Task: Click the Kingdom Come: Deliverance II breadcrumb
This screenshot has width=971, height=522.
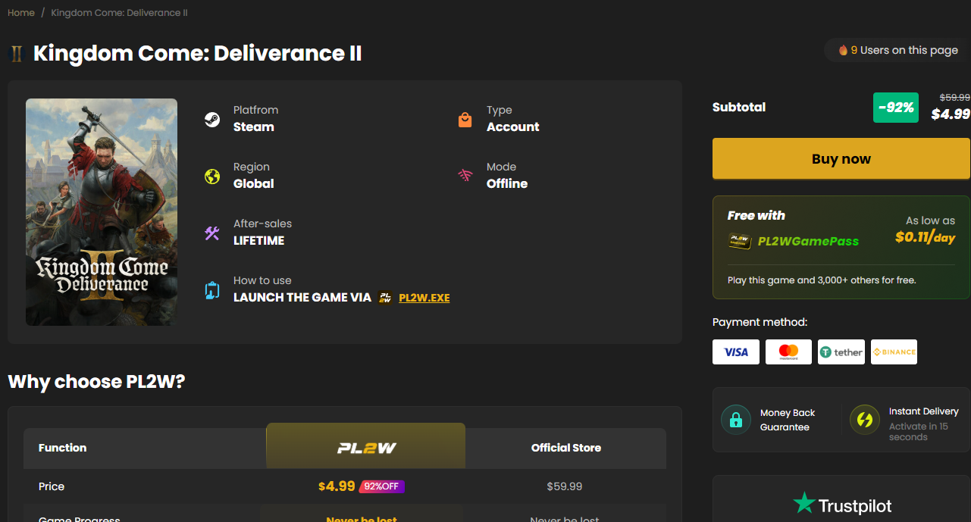Action: tap(119, 13)
